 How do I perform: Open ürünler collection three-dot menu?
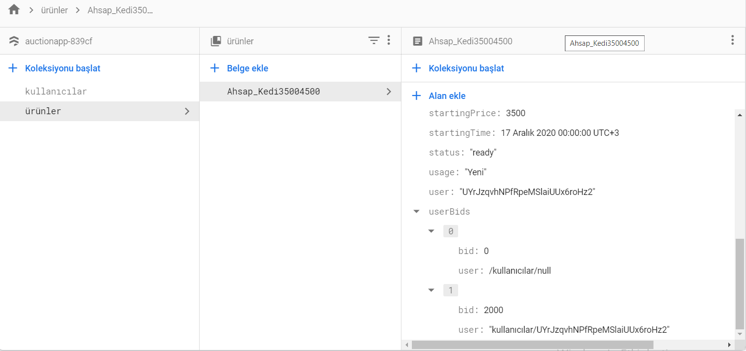point(389,41)
